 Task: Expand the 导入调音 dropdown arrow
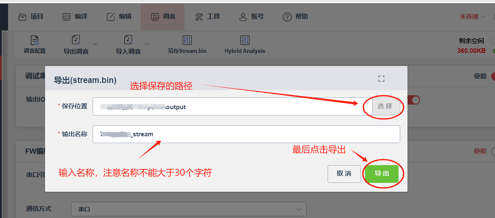[147, 44]
